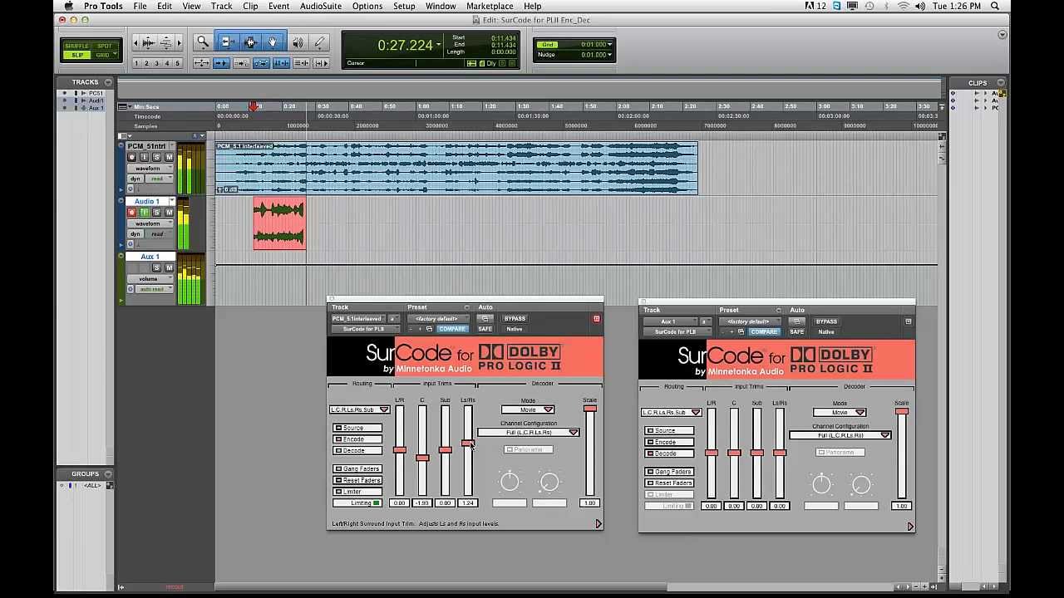
Task: Click the pink Audio 1 clip
Action: 279,223
